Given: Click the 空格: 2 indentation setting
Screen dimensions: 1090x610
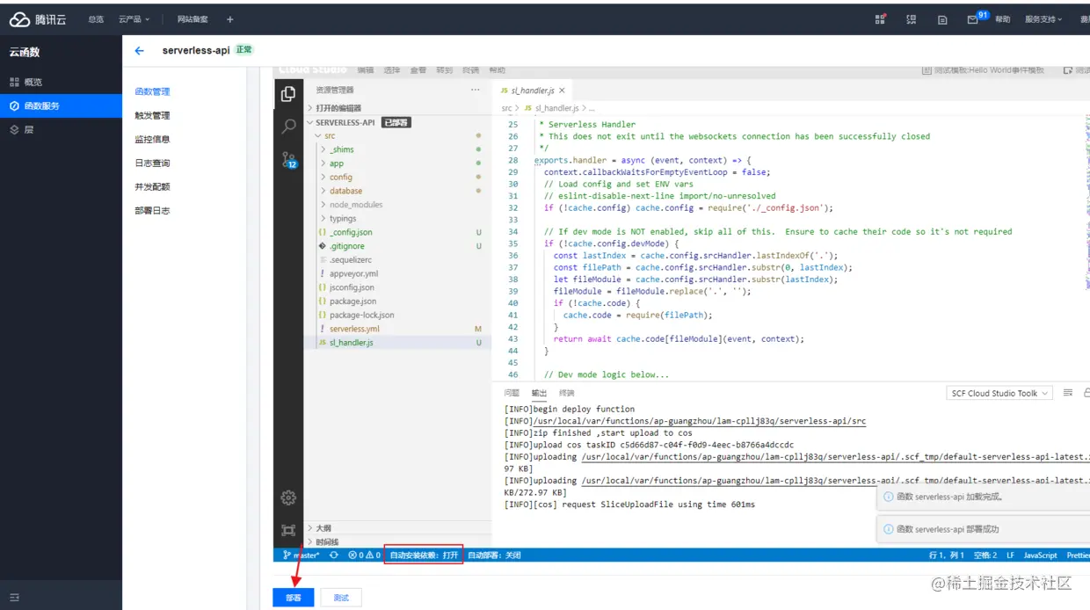Looking at the screenshot, I should pyautogui.click(x=985, y=556).
